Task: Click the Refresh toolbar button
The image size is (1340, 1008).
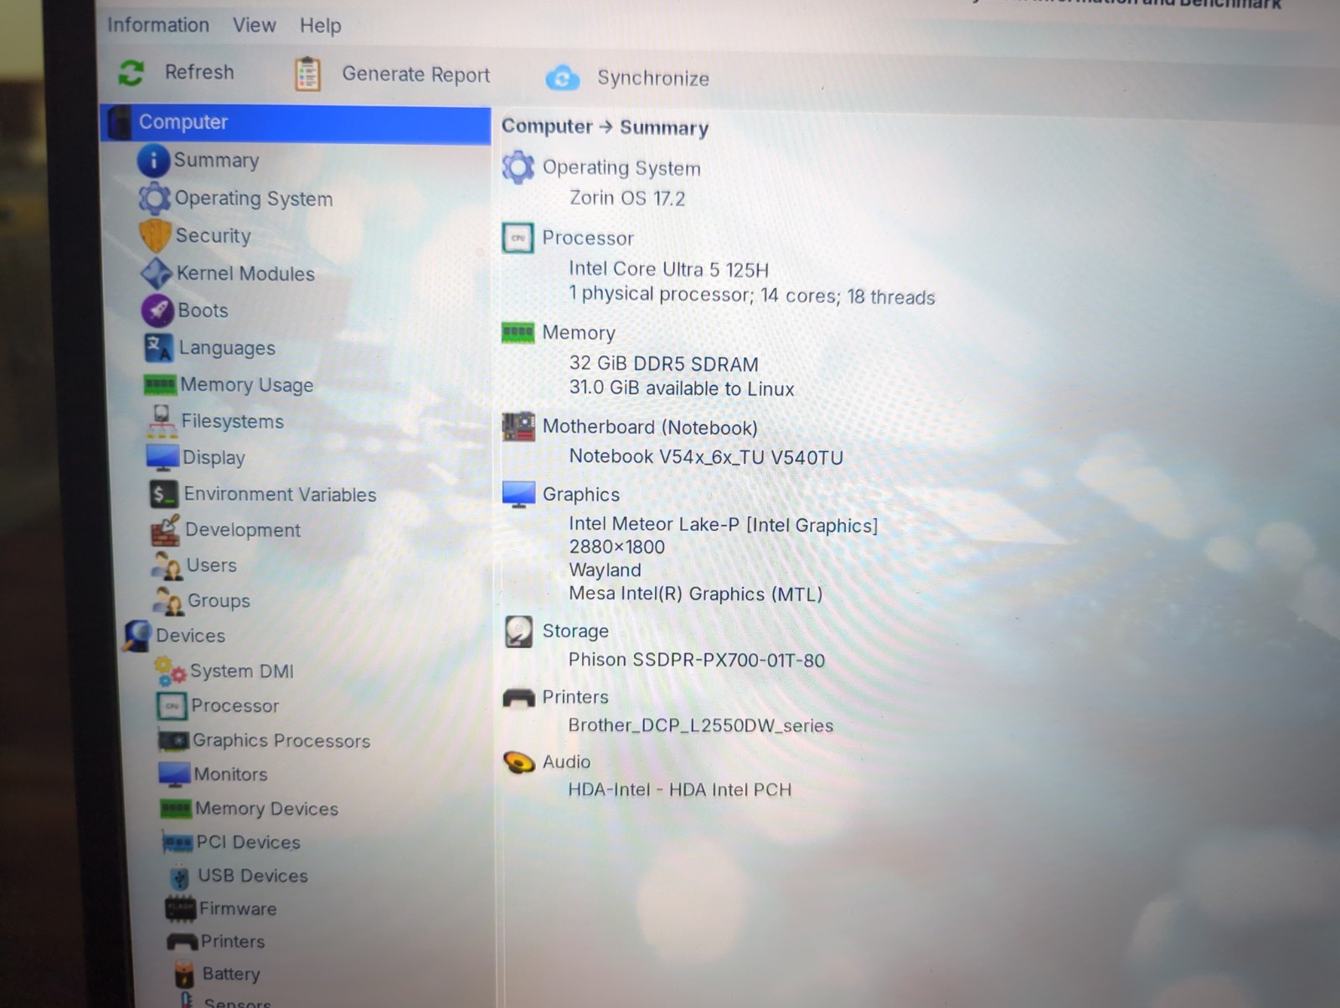Action: click(x=176, y=72)
